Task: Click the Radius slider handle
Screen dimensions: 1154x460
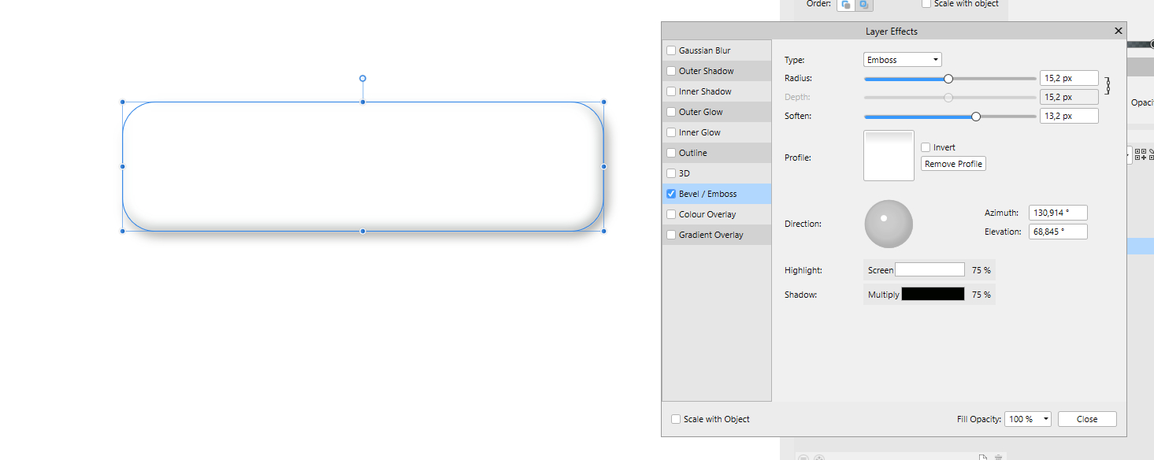Action: click(948, 79)
